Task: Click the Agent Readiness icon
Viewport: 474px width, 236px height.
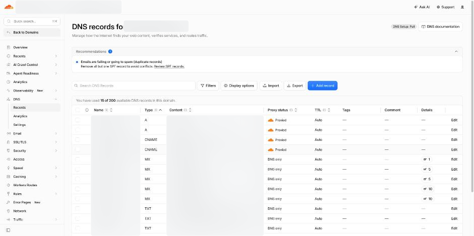Action: (x=9, y=73)
